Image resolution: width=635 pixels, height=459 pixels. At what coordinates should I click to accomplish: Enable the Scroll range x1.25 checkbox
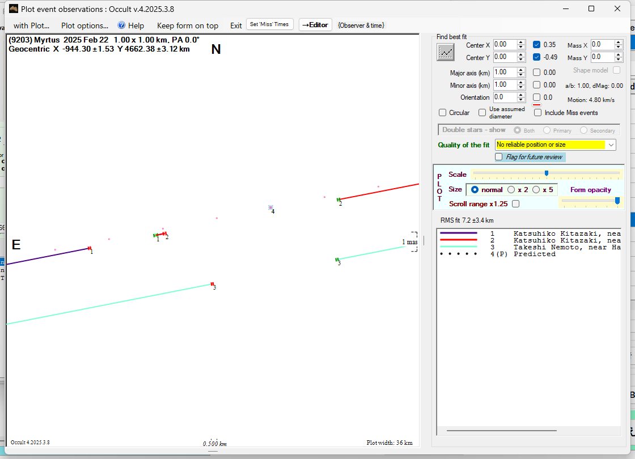pyautogui.click(x=515, y=204)
